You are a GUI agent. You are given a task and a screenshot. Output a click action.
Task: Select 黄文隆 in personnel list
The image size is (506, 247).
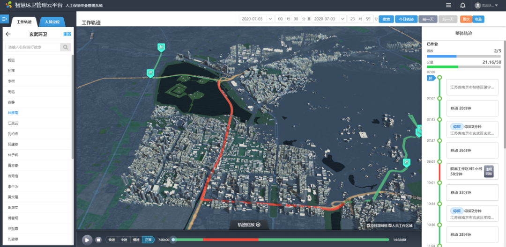tap(38, 197)
